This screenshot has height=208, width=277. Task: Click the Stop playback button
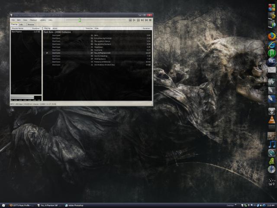click(x=130, y=20)
